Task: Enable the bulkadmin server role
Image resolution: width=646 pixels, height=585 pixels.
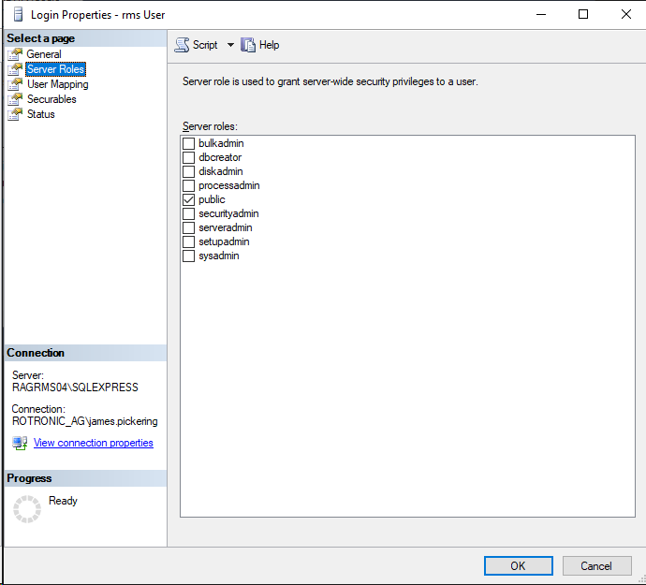Action: 189,143
